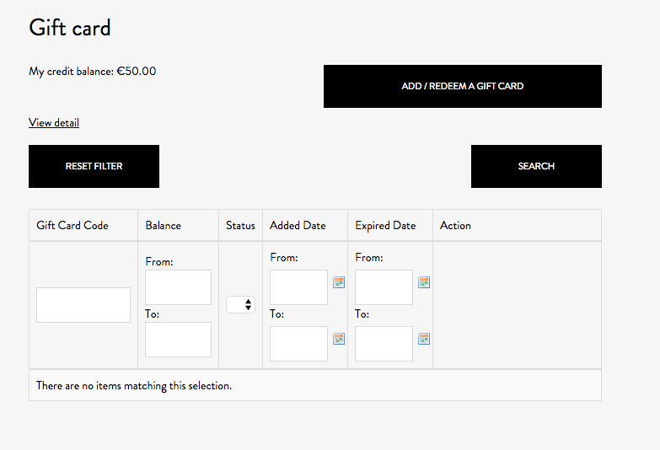Open calendar for Added Date To field

[339, 339]
